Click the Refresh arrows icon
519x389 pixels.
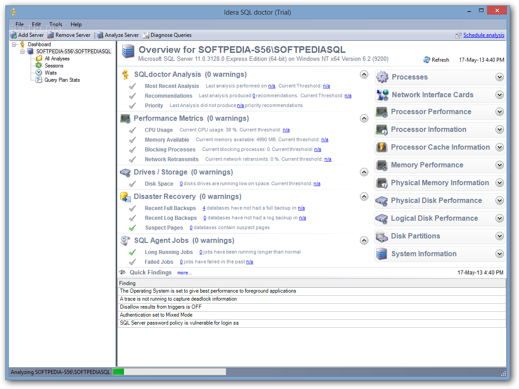pos(427,60)
